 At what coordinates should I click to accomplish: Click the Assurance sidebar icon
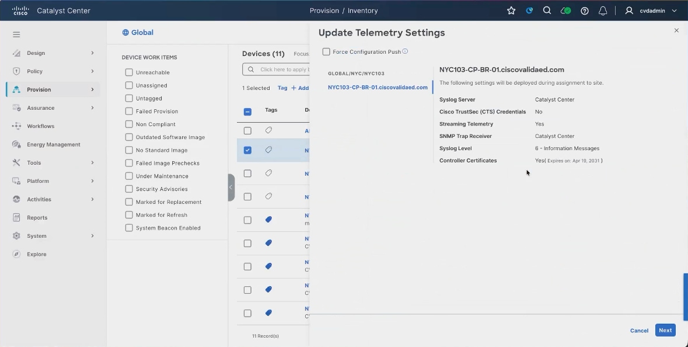pyautogui.click(x=17, y=107)
